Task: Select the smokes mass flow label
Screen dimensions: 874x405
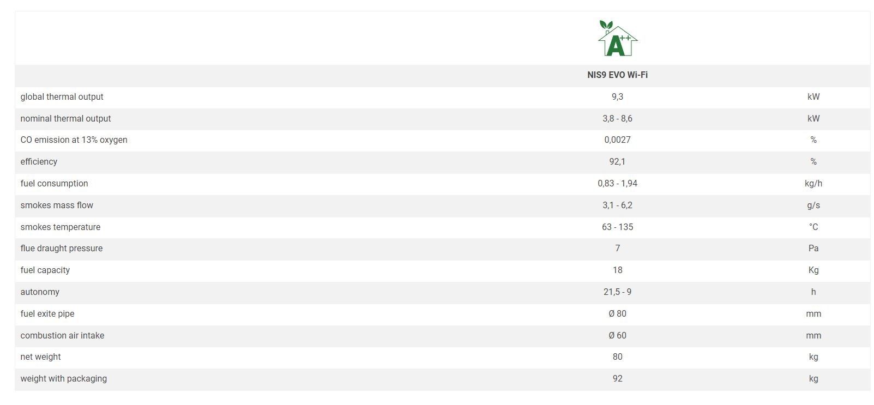Action: pos(57,205)
